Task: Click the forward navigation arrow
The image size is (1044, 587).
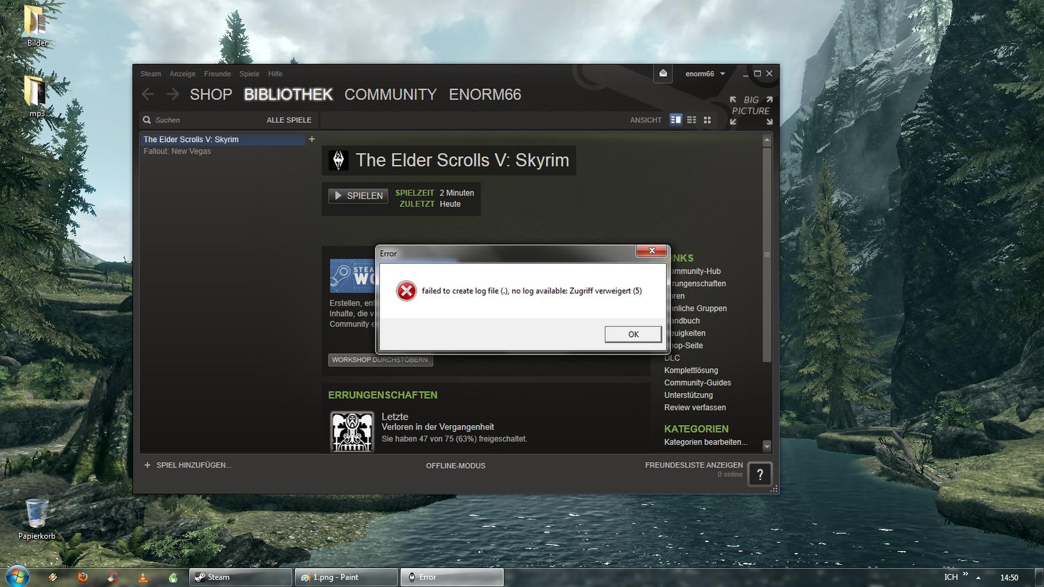Action: (x=172, y=95)
